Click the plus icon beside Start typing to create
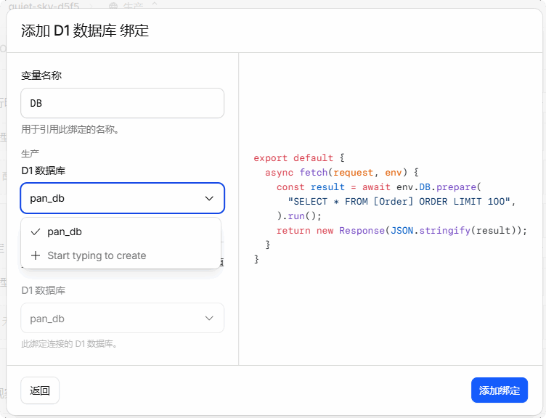 36,255
